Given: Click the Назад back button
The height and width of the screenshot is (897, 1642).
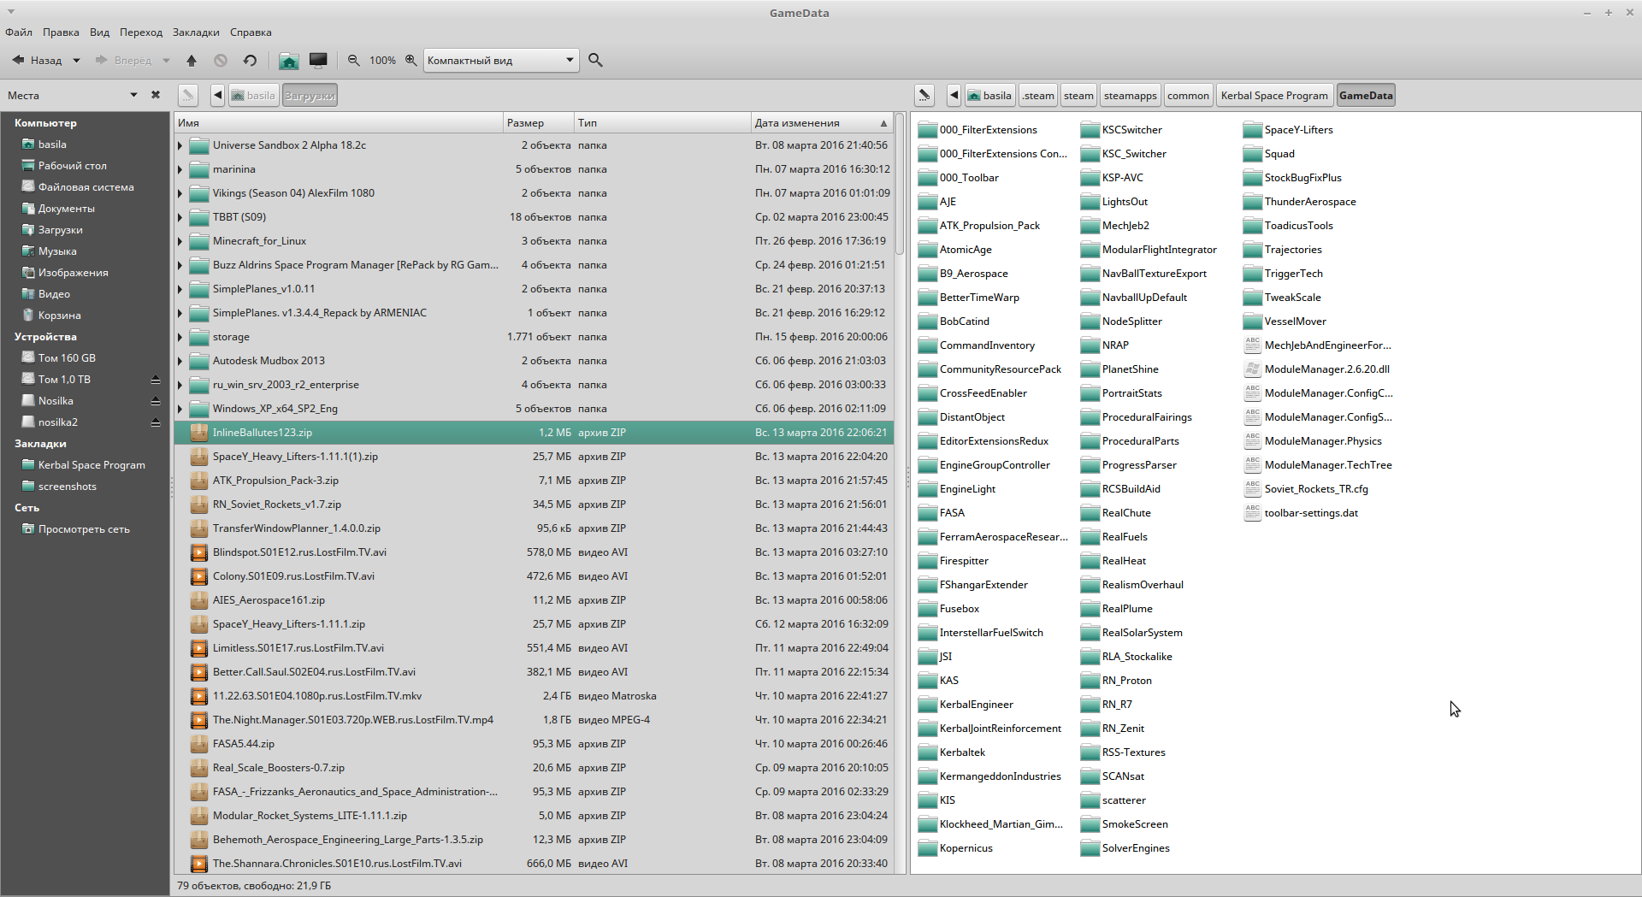Looking at the screenshot, I should (36, 61).
